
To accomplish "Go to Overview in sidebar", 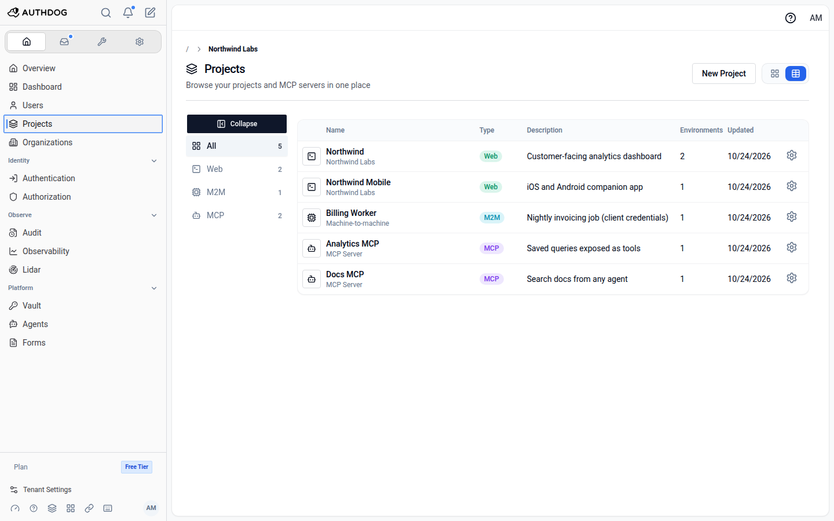I will 83,68.
